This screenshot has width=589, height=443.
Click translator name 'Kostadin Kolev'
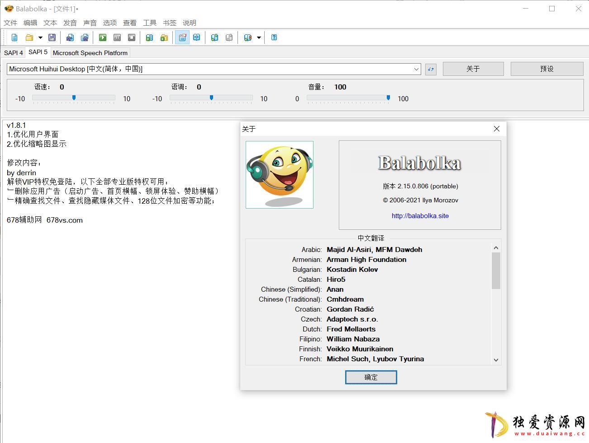(352, 270)
